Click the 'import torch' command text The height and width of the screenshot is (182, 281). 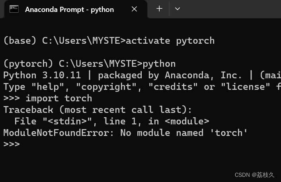pyautogui.click(x=59, y=98)
